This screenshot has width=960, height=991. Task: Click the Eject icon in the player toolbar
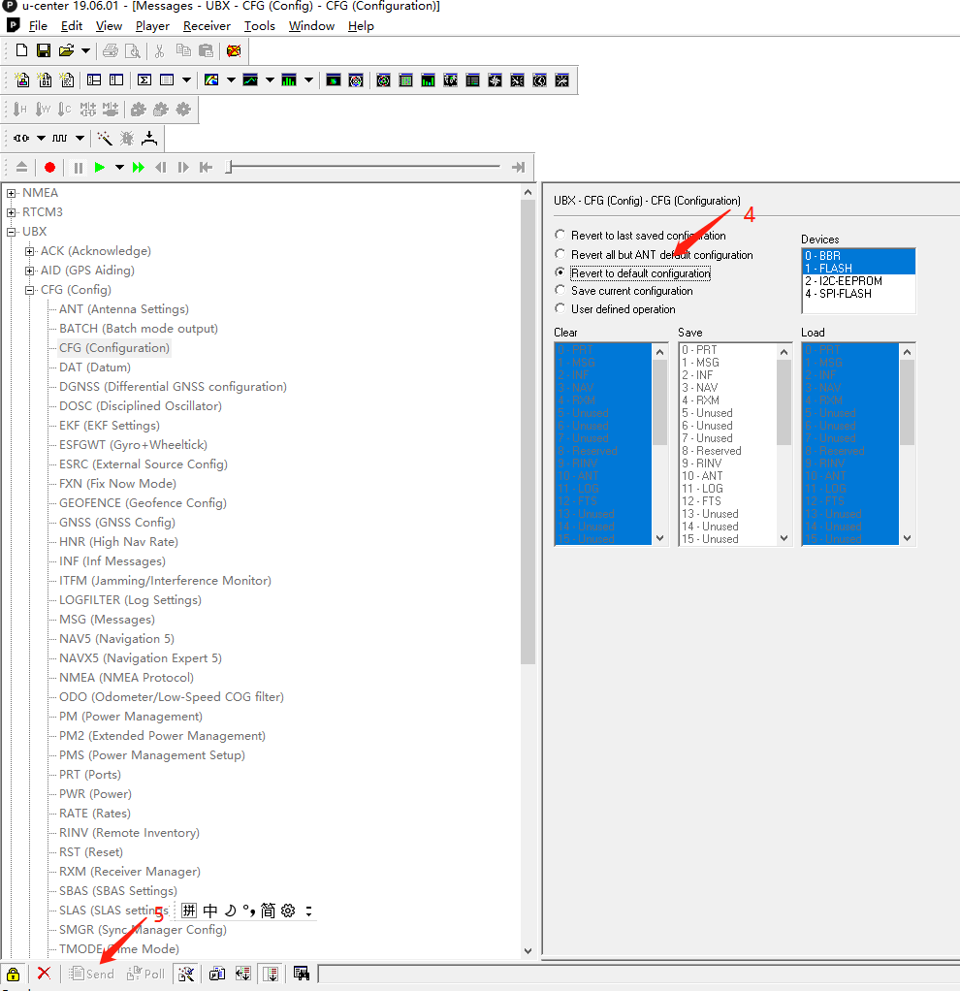21,168
